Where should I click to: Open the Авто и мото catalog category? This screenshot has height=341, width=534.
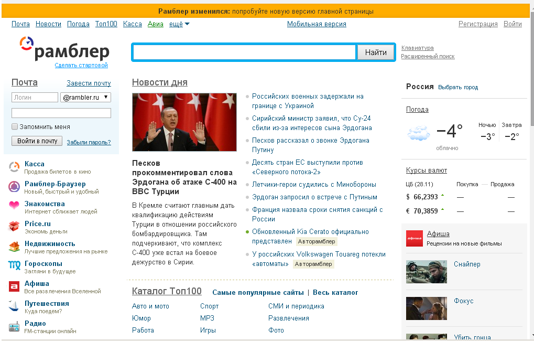(x=150, y=306)
